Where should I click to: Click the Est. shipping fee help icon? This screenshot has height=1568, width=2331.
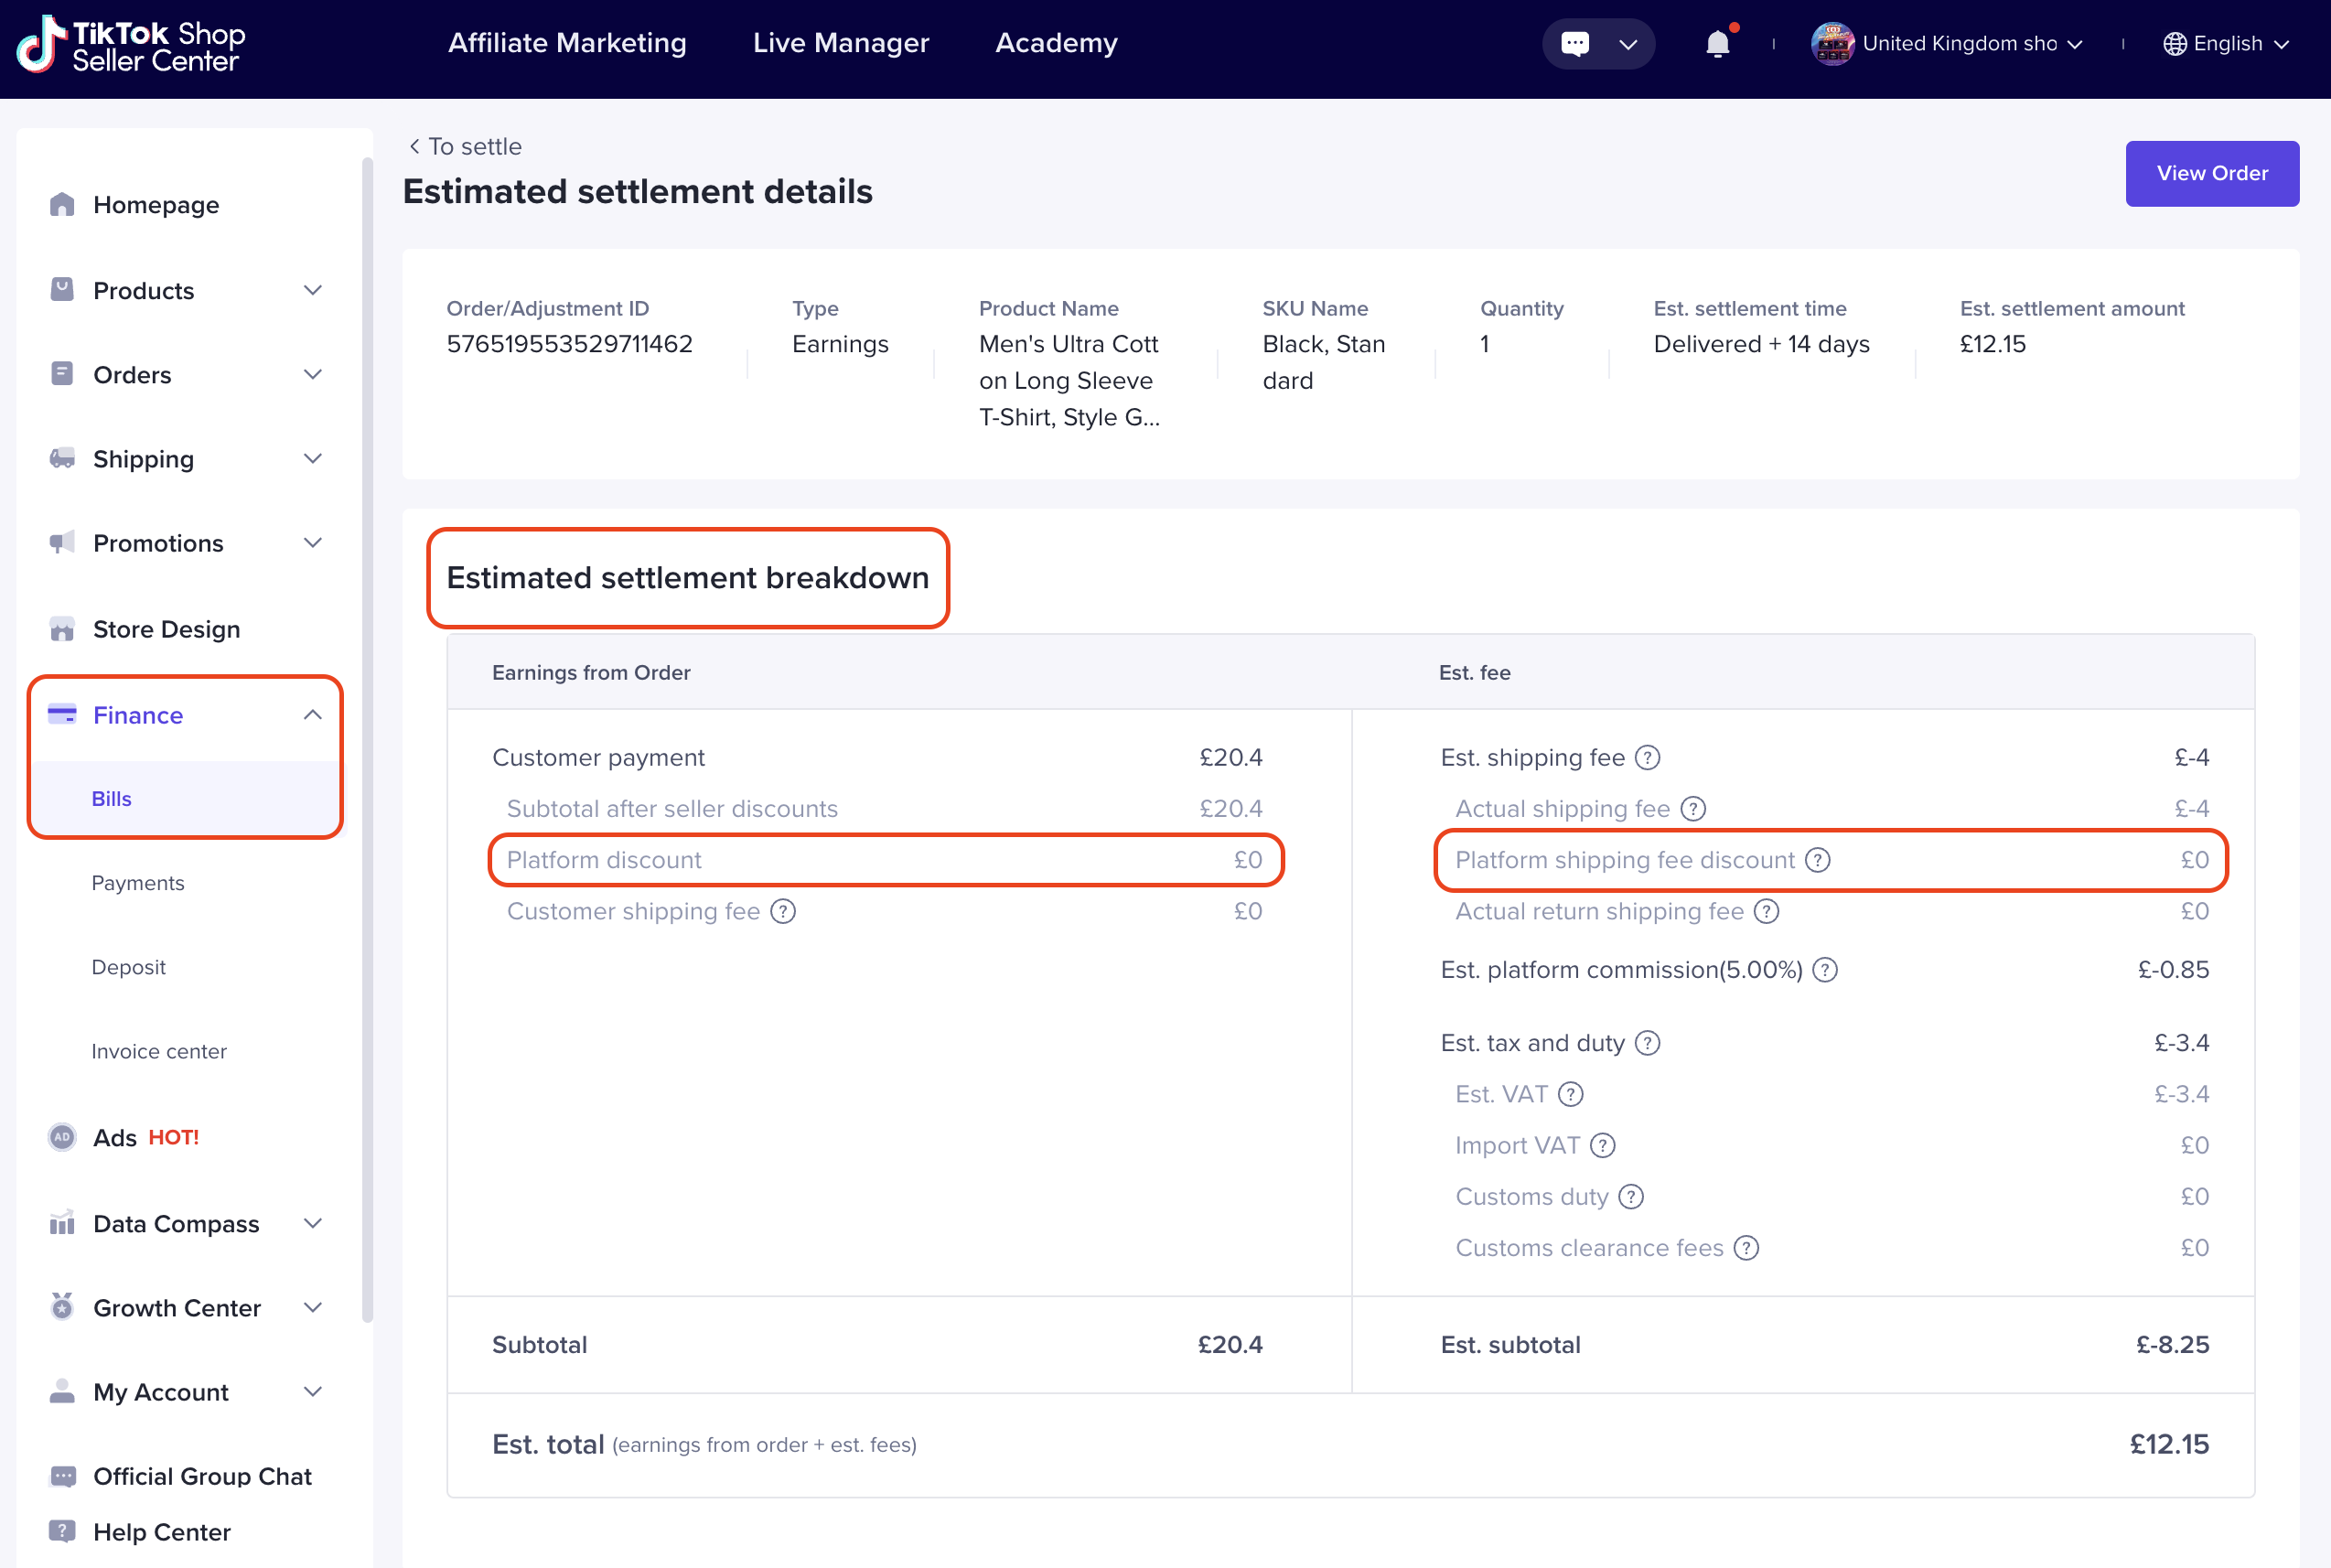coord(1647,758)
